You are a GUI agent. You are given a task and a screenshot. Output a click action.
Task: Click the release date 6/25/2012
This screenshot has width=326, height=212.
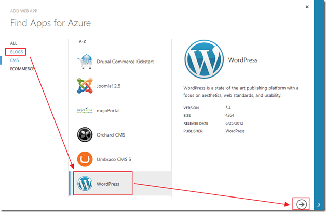coord(234,123)
